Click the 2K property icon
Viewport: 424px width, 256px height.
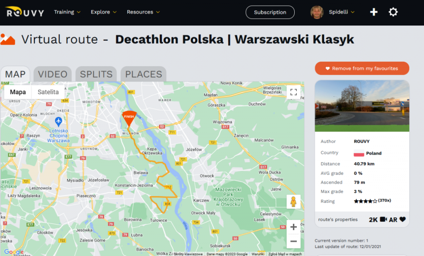pyautogui.click(x=373, y=220)
